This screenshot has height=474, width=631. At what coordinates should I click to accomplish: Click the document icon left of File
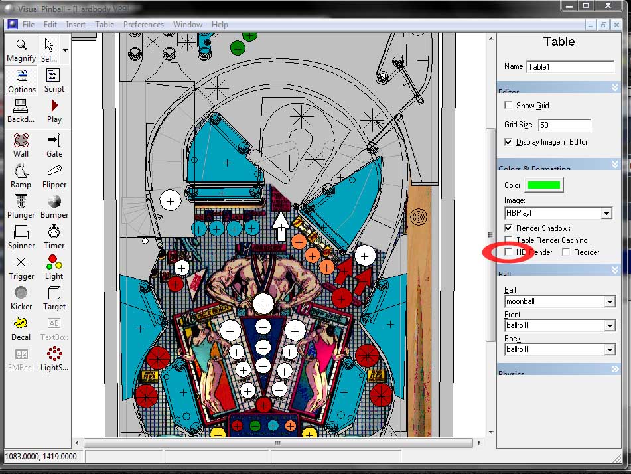coord(13,24)
